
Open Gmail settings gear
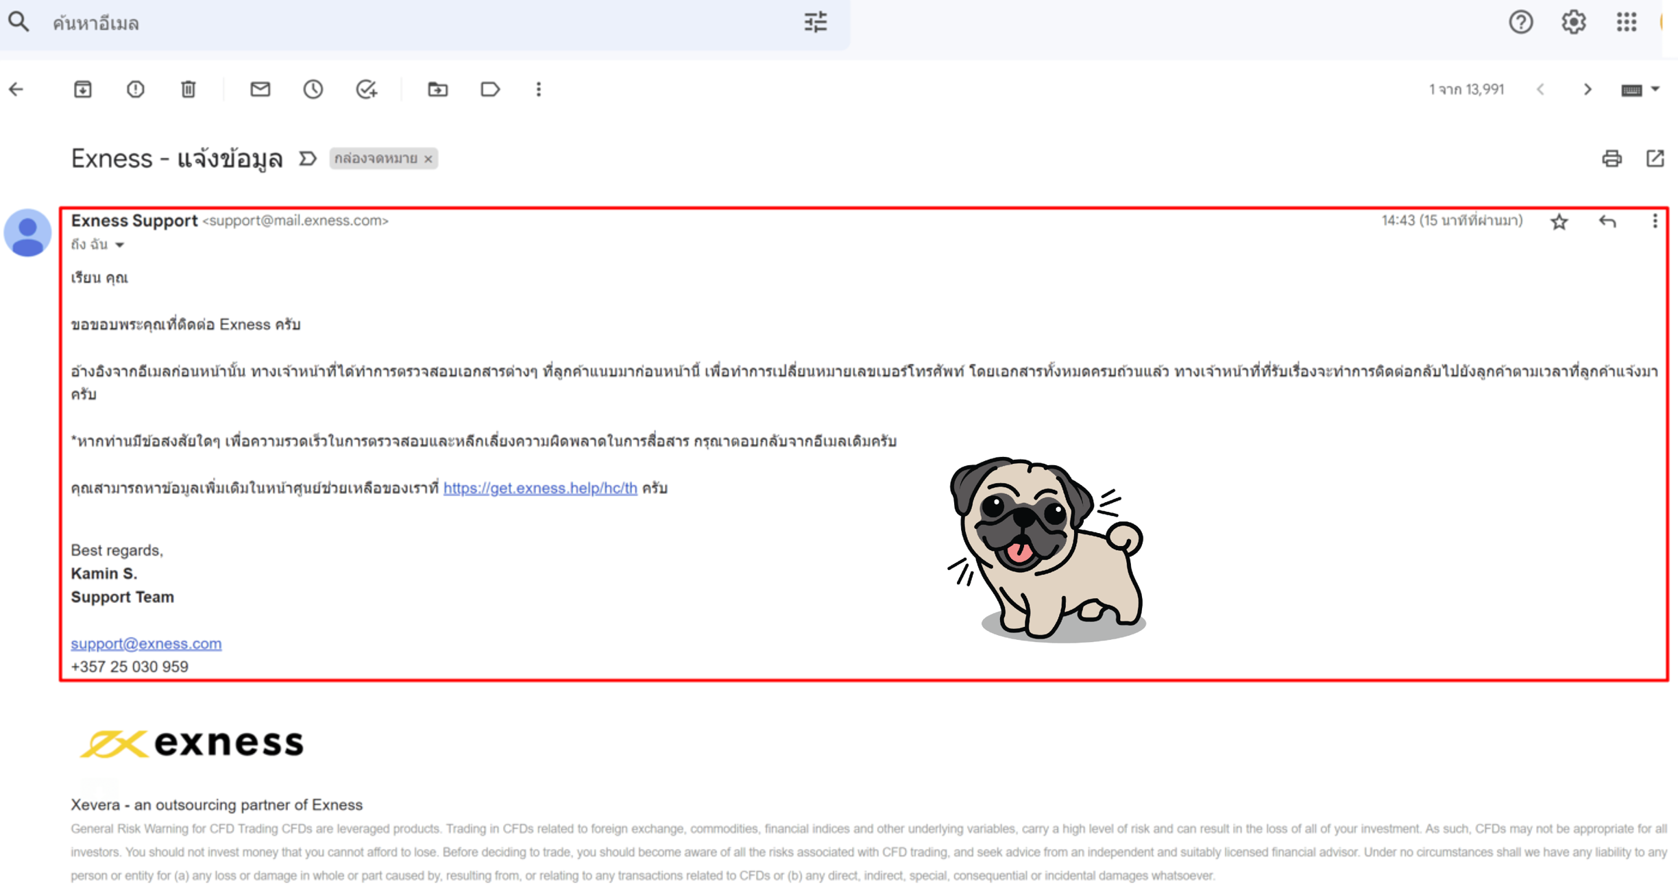(1573, 22)
